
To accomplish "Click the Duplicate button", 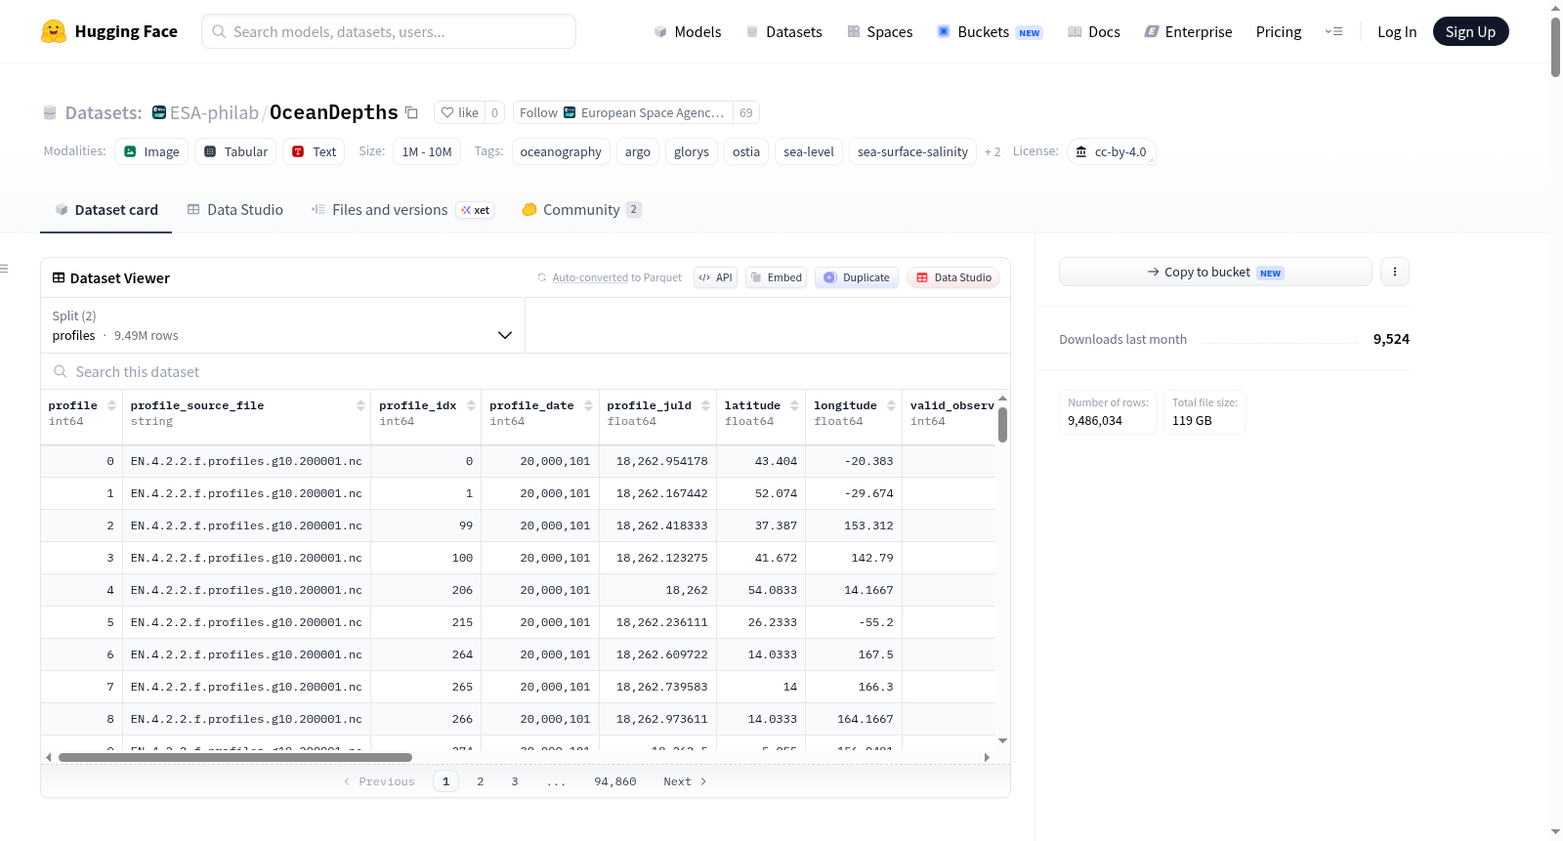I will click(x=857, y=277).
